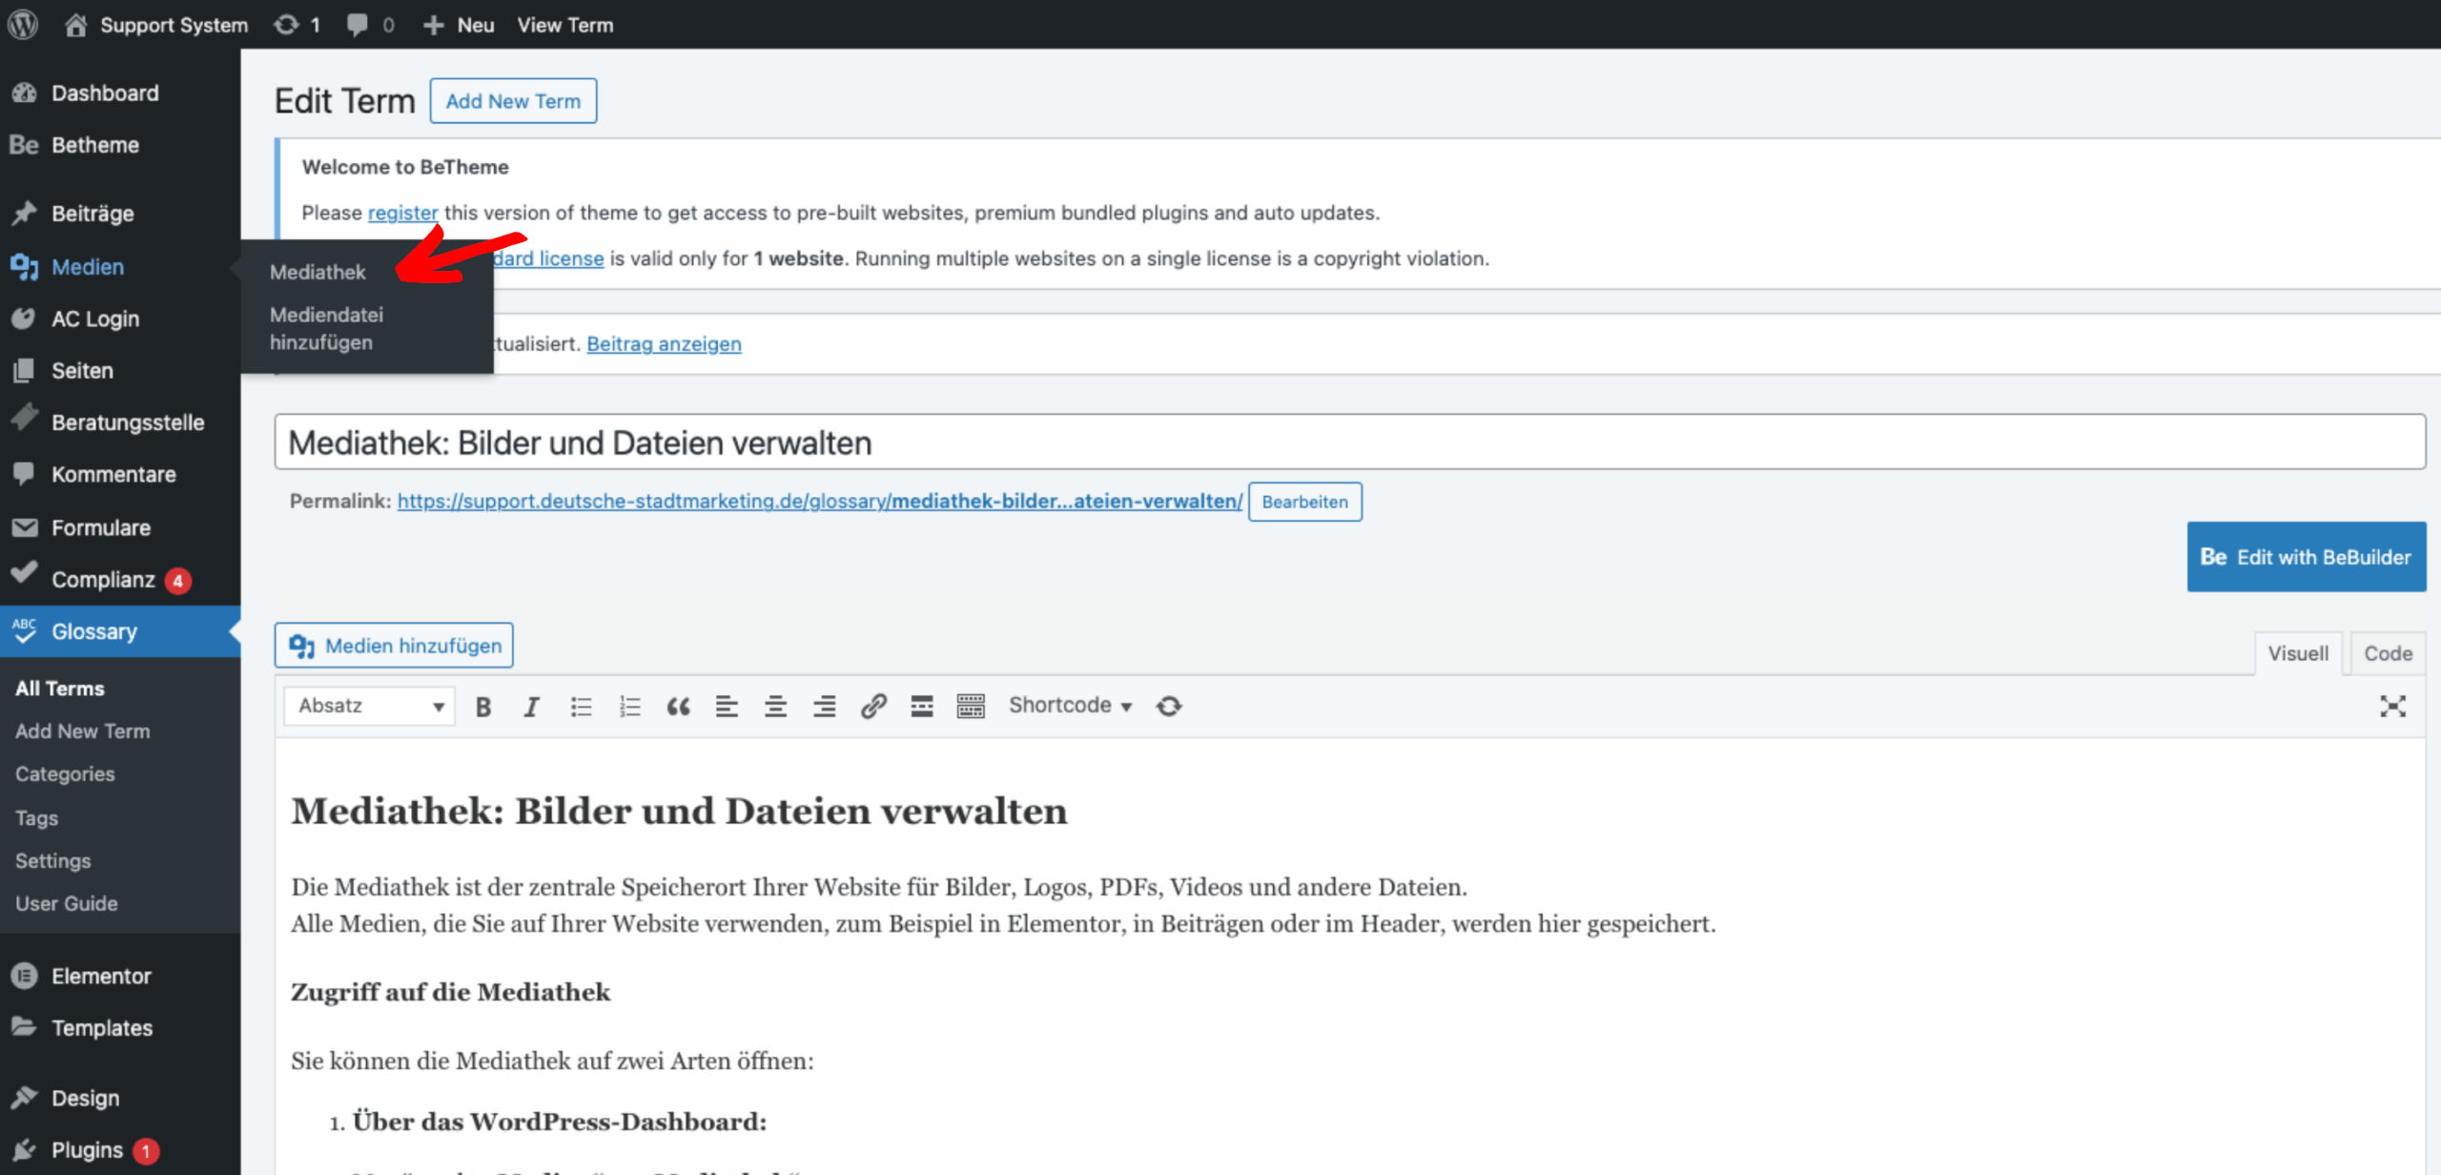Switch to the Code editor tab
The height and width of the screenshot is (1175, 2441).
(2387, 654)
